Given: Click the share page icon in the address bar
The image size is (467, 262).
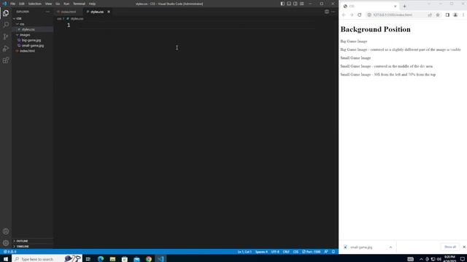Looking at the screenshot, I should tap(430, 15).
